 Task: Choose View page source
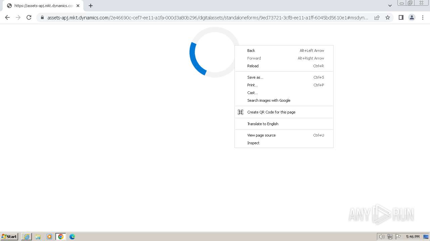point(284,135)
